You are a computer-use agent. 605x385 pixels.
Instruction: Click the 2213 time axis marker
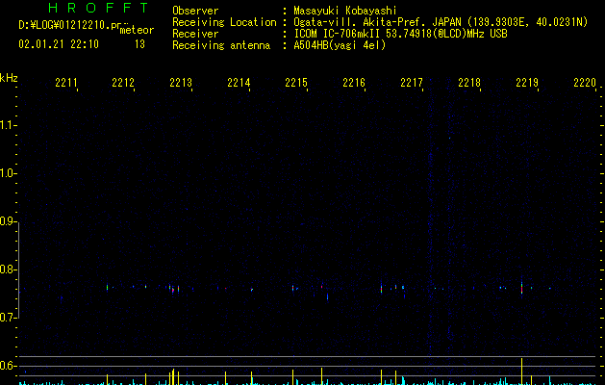point(181,82)
